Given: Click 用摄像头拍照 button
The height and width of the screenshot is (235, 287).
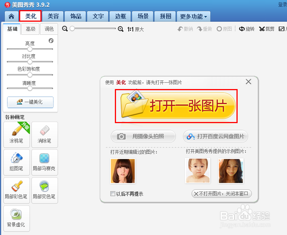Looking at the screenshot, I should [x=143, y=136].
